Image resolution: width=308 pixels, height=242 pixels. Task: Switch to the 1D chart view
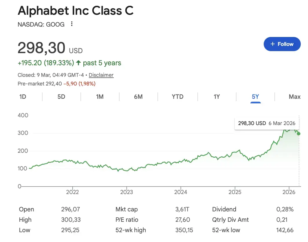23,97
